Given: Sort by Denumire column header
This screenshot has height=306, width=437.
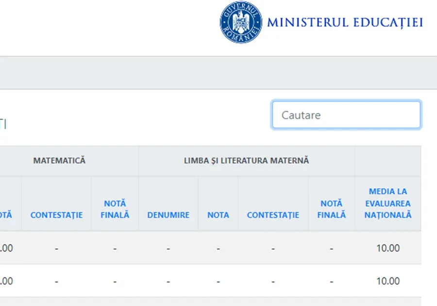Looking at the screenshot, I should [168, 215].
